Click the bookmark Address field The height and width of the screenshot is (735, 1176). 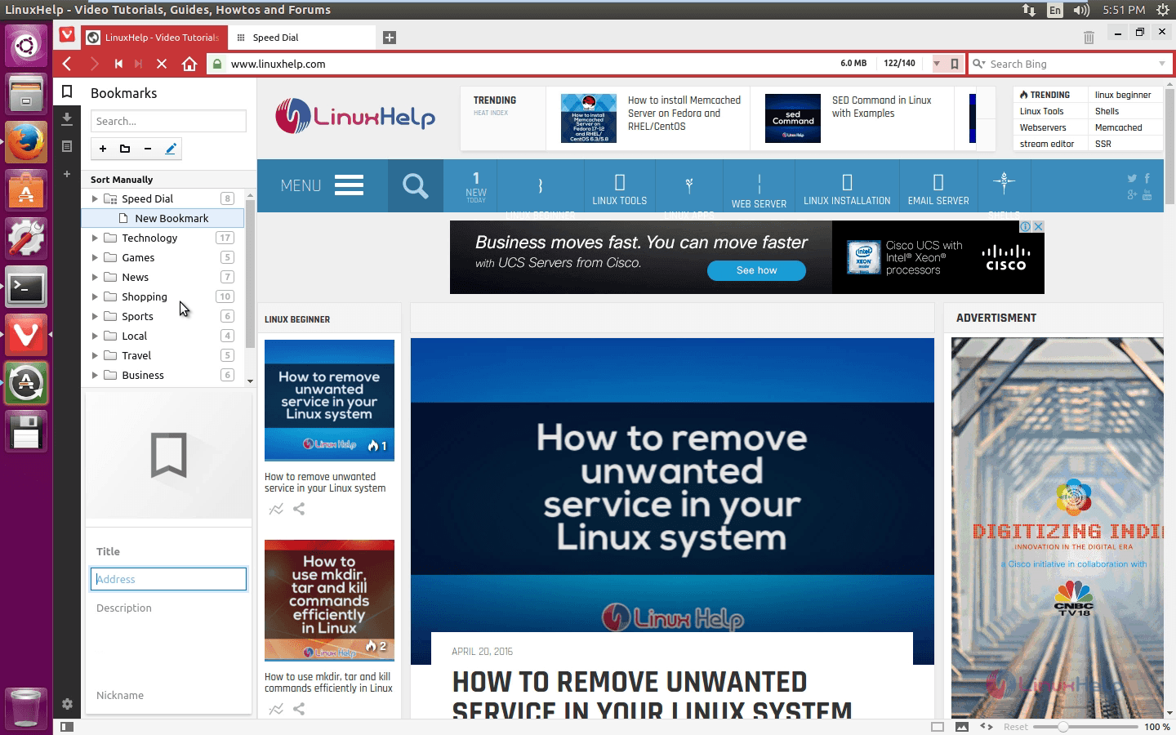(168, 579)
